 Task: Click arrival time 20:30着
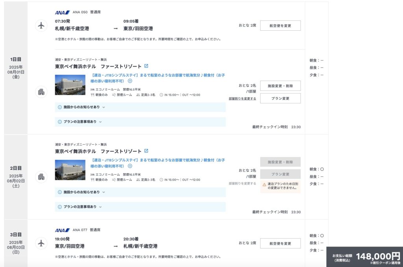click(x=131, y=239)
